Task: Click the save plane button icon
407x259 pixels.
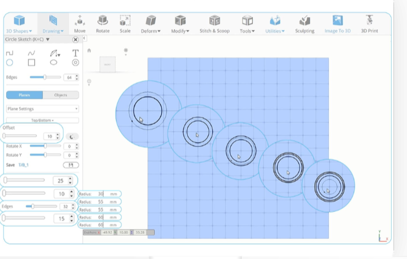Action: tap(71, 165)
